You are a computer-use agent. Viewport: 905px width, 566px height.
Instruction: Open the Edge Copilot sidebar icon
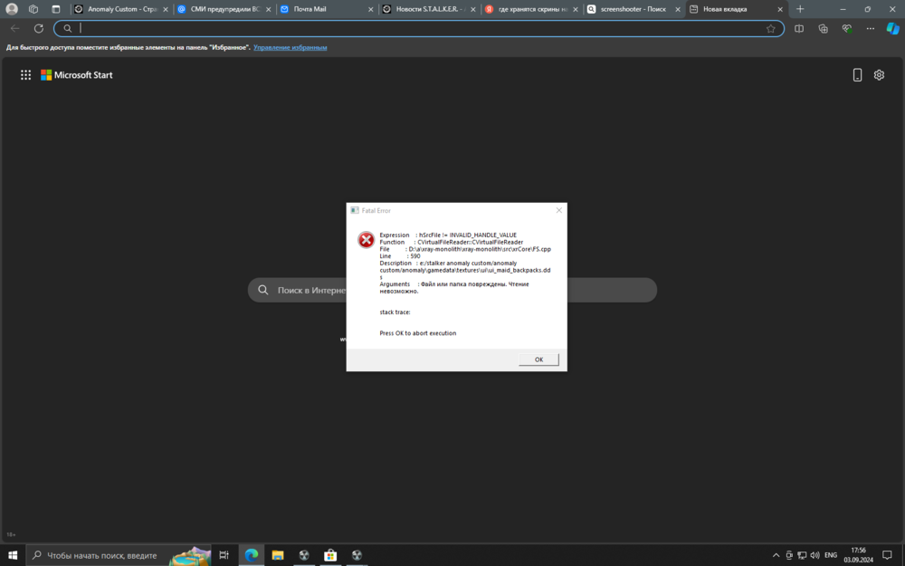coord(893,28)
